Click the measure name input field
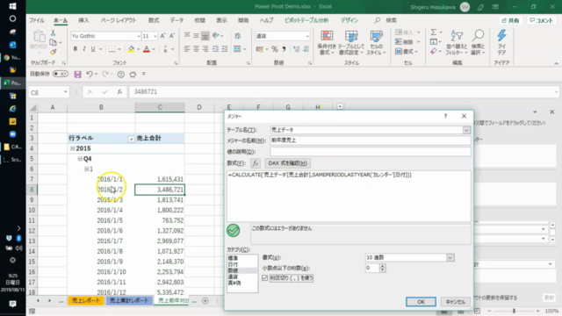Screen dimensions: 562x316 pyautogui.click(x=371, y=140)
